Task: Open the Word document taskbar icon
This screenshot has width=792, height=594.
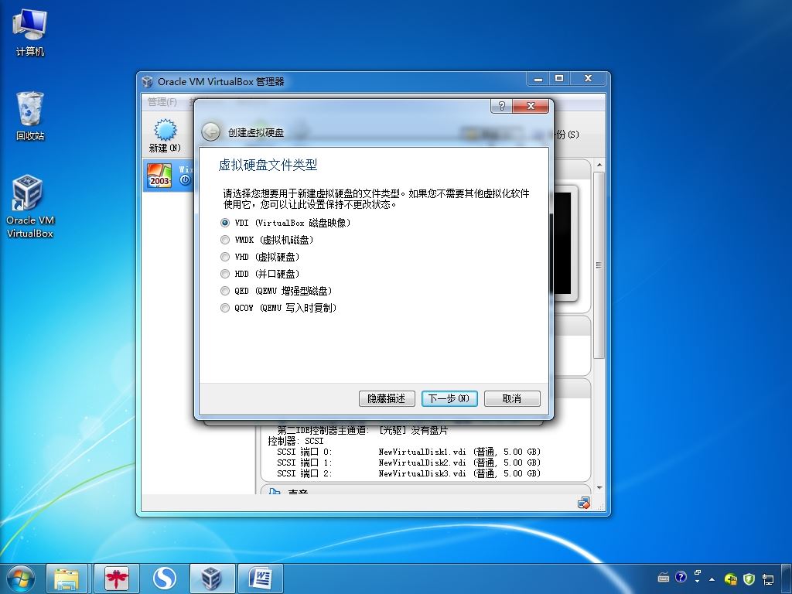Action: (261, 579)
